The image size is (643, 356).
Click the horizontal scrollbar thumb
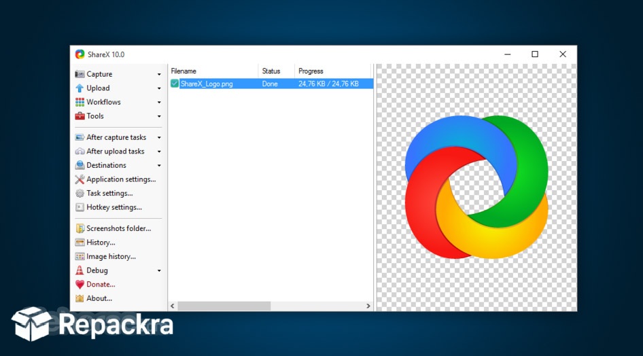pyautogui.click(x=224, y=306)
